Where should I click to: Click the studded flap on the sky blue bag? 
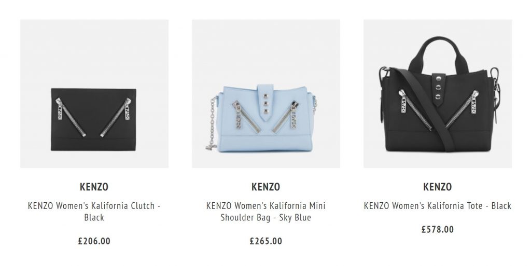click(265, 103)
